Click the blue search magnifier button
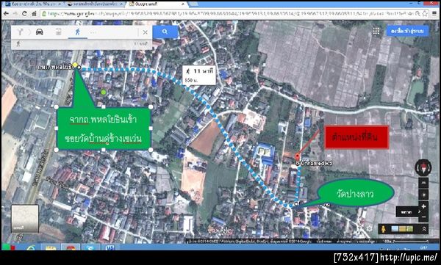This screenshot has height=265, width=441. coord(165,32)
